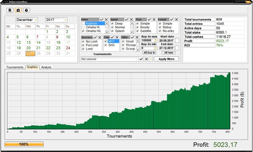Image resolution: width=253 pixels, height=152 pixels.
Task: Uncheck all items in Prize filter
Action: [154, 19]
